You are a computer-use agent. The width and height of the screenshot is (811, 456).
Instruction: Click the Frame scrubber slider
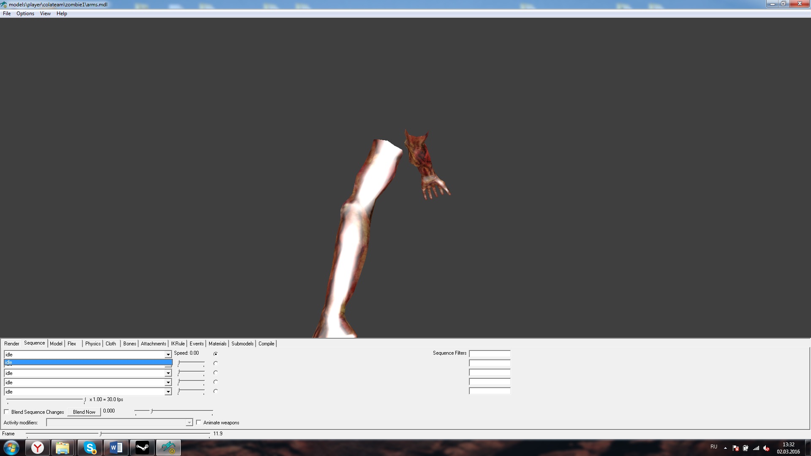pos(118,434)
